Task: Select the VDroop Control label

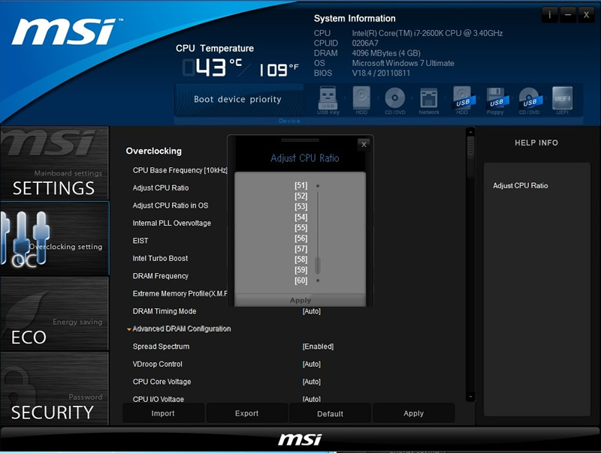Action: (x=158, y=364)
